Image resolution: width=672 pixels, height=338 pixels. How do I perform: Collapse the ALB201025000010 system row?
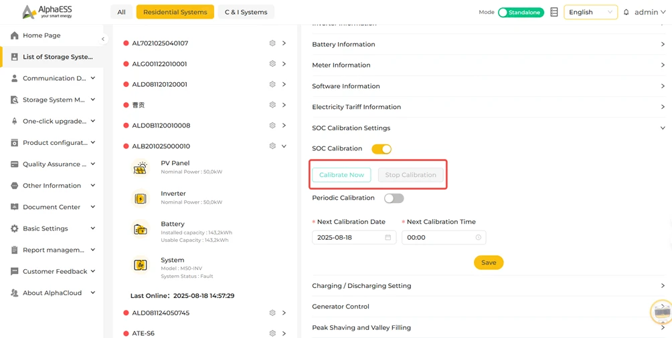pyautogui.click(x=284, y=146)
